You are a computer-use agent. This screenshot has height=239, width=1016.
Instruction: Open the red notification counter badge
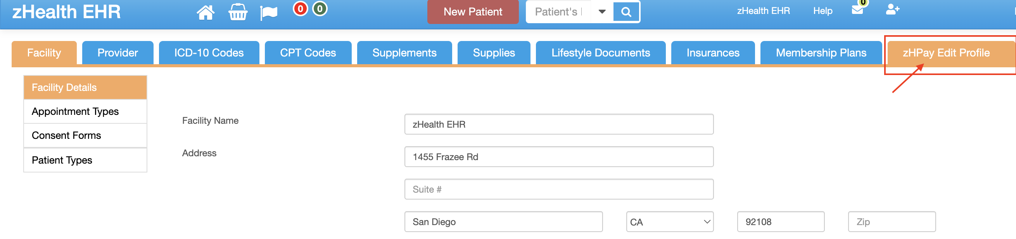[x=300, y=9]
